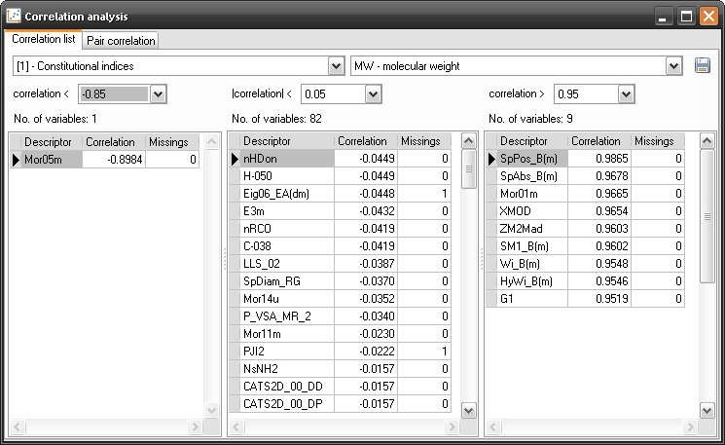Select the G1 descriptor row
The width and height of the screenshot is (725, 445).
pos(586,299)
